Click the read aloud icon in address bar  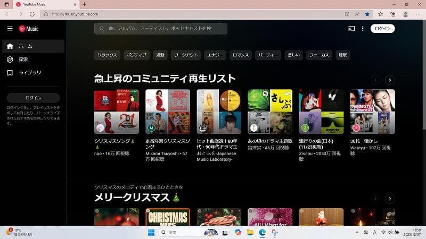(x=357, y=14)
